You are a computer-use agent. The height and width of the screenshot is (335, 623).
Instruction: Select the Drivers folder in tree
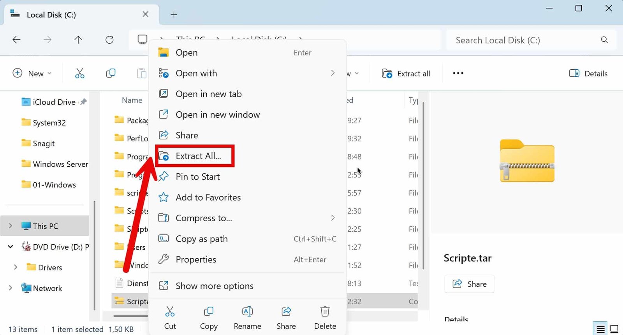pos(44,267)
